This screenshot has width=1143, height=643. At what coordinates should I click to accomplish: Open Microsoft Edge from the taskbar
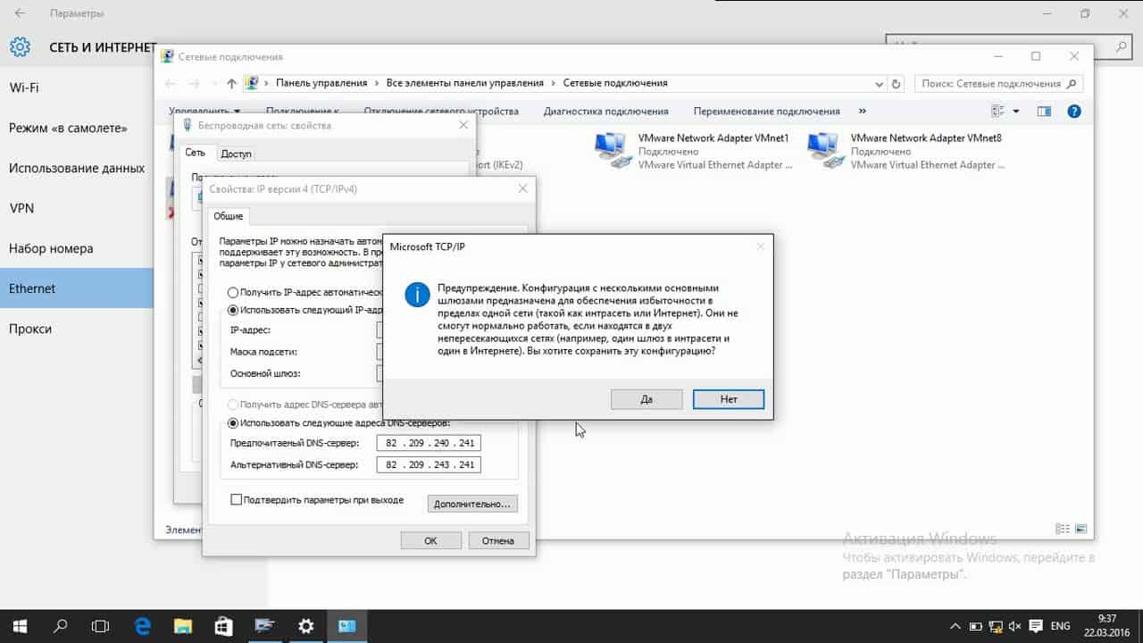(x=142, y=626)
